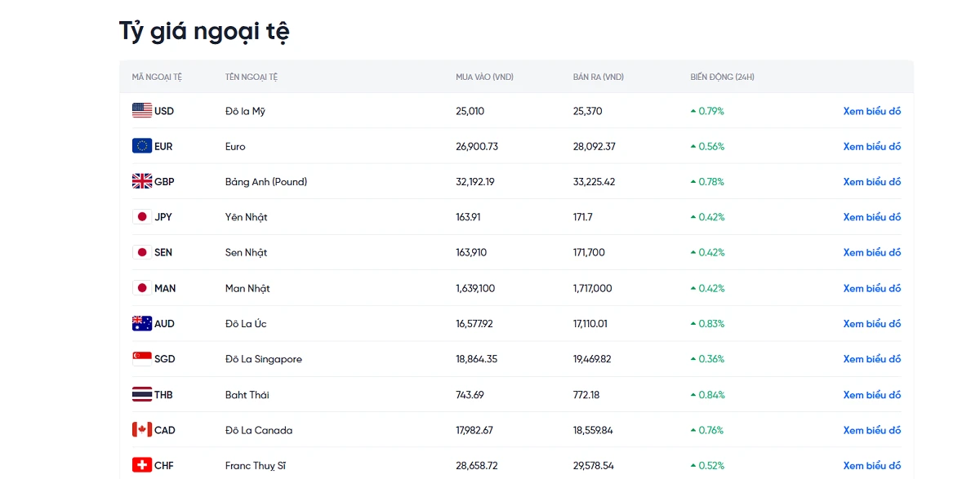Open 'Xem biểu đồ' for Sen Nhật

[871, 252]
